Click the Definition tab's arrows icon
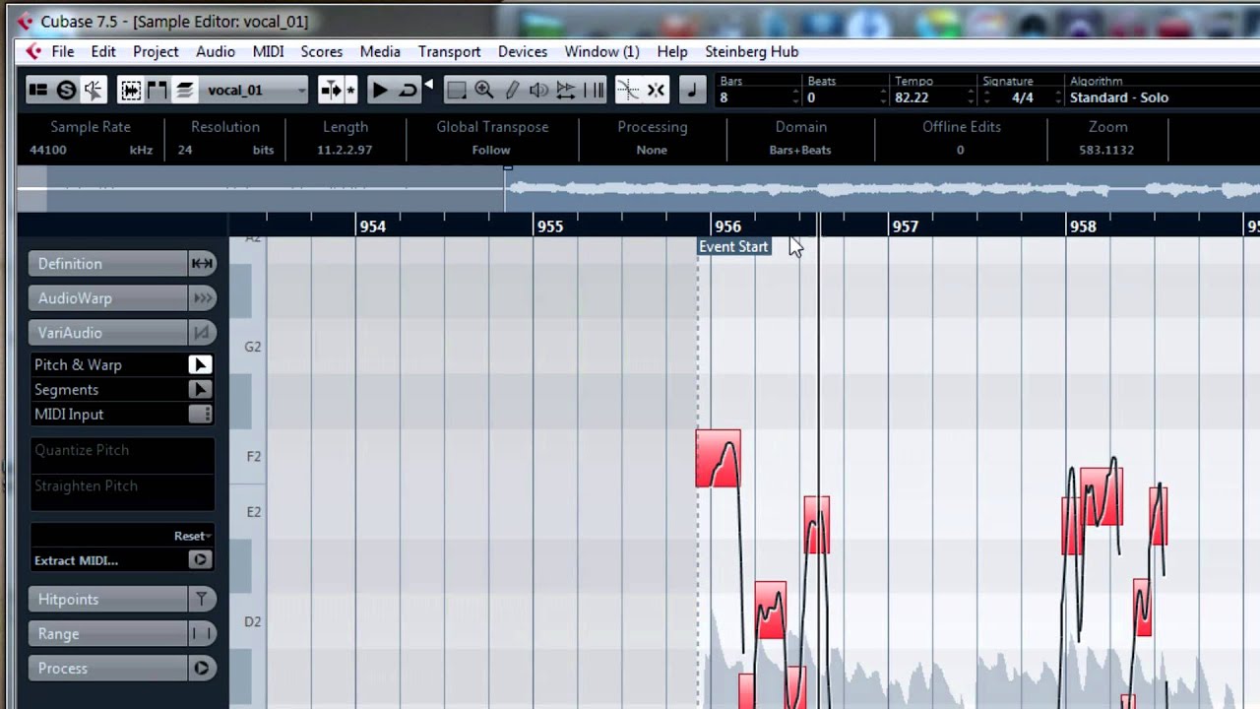 201,263
